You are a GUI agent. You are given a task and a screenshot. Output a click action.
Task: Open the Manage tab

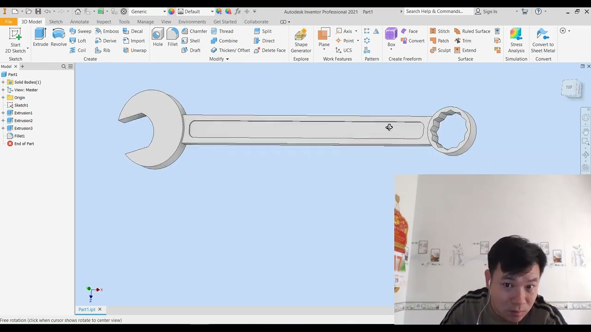(x=145, y=22)
